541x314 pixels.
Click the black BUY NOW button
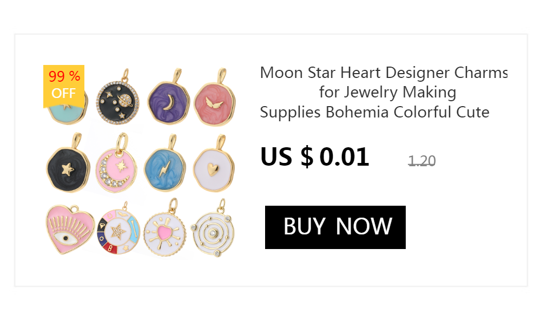pos(335,227)
